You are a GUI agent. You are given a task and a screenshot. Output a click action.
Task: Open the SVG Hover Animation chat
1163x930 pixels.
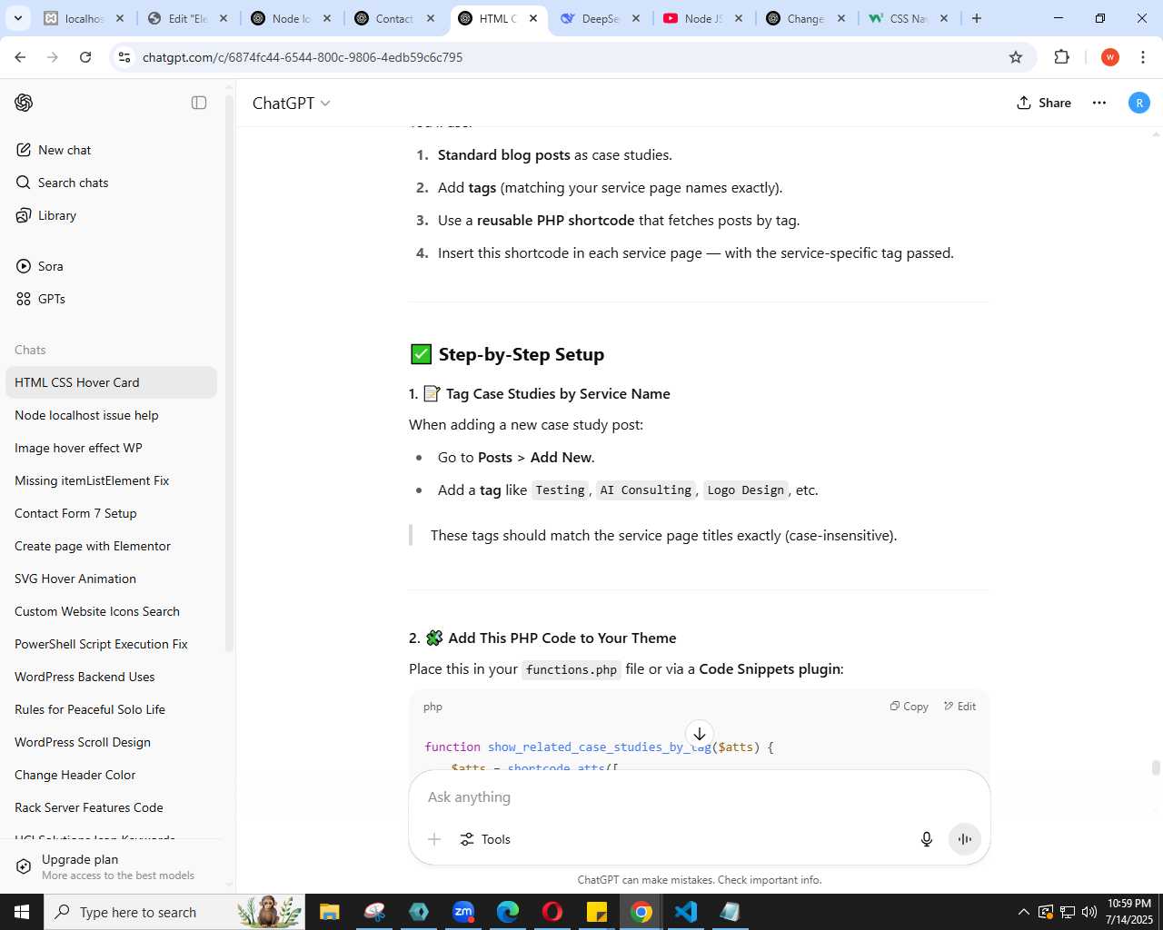(111, 579)
